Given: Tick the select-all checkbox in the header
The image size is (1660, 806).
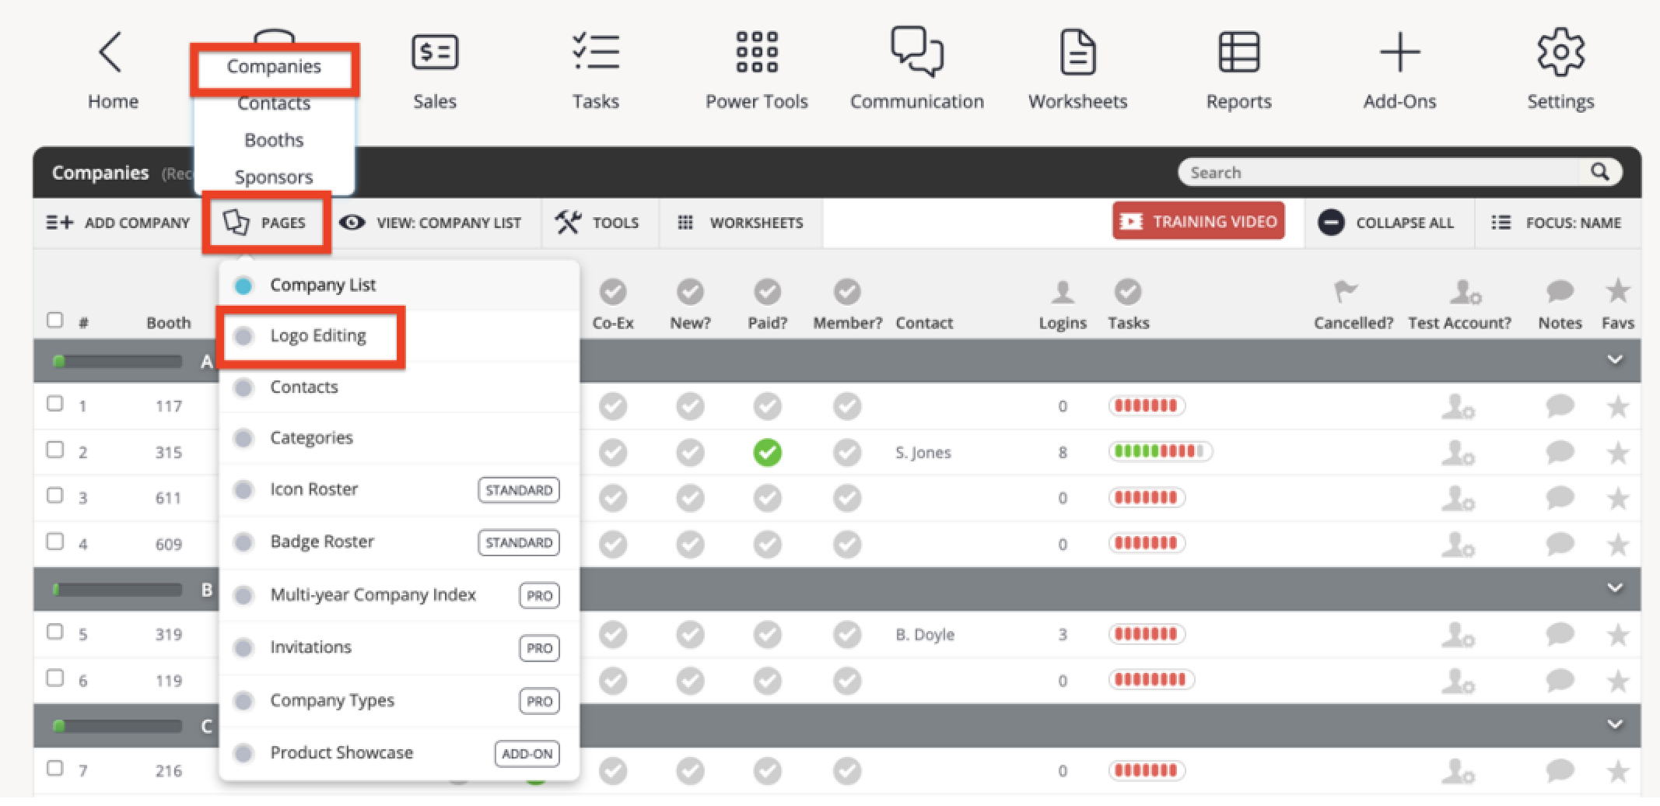Looking at the screenshot, I should tap(54, 321).
